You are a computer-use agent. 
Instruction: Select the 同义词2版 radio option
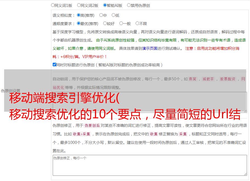[x=79, y=5]
